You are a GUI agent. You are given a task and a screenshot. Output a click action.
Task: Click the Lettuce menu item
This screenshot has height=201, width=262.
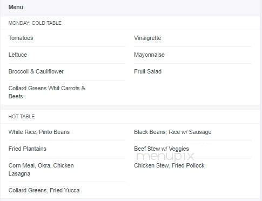(x=18, y=55)
